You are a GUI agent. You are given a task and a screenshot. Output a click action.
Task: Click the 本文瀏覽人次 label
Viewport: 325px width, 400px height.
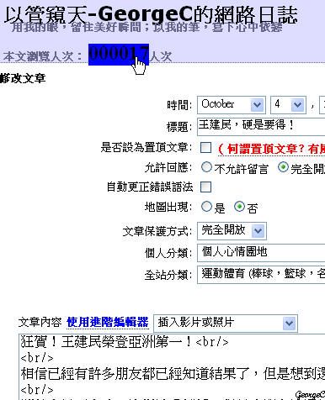[43, 56]
